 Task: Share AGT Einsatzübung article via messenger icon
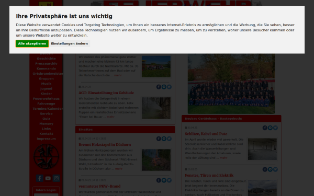coord(164,87)
